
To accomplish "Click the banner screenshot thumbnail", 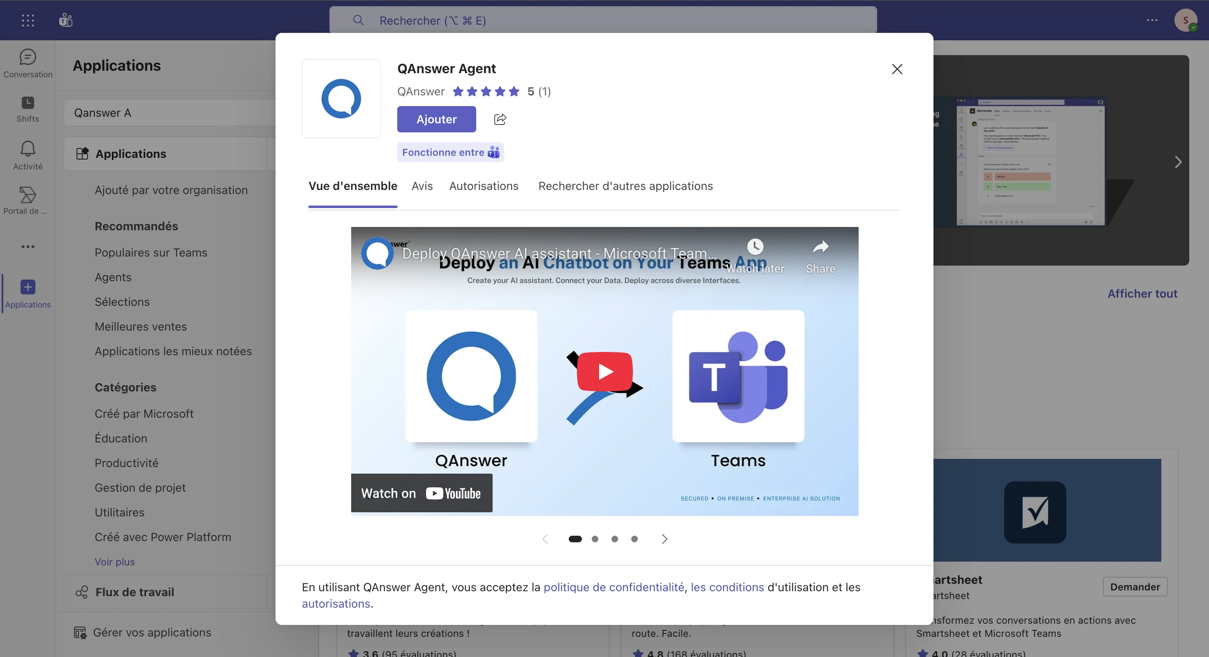I will (1030, 162).
